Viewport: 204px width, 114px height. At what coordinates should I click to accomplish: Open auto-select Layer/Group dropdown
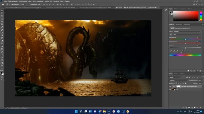point(24,4)
